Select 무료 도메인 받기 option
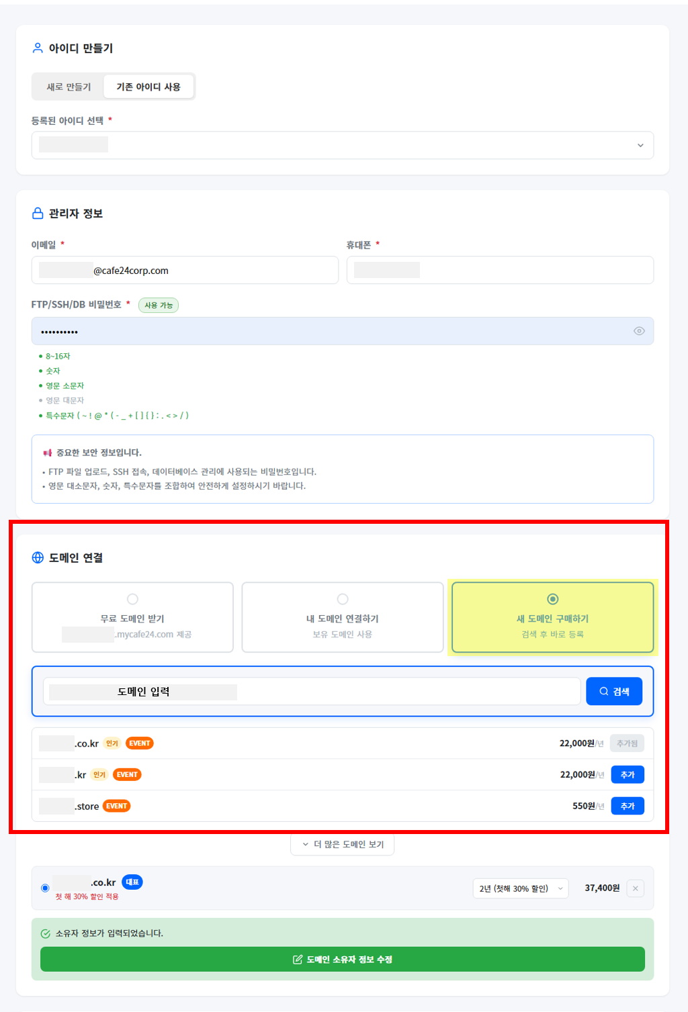Screen dimensions: 688x1012 (x=132, y=617)
